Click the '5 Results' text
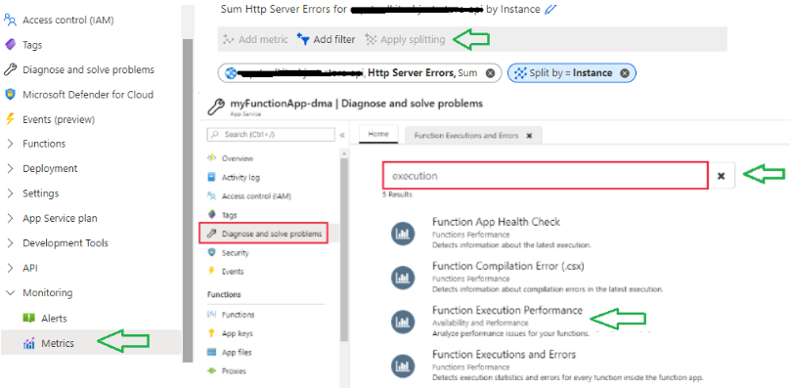790x388 pixels. click(397, 194)
